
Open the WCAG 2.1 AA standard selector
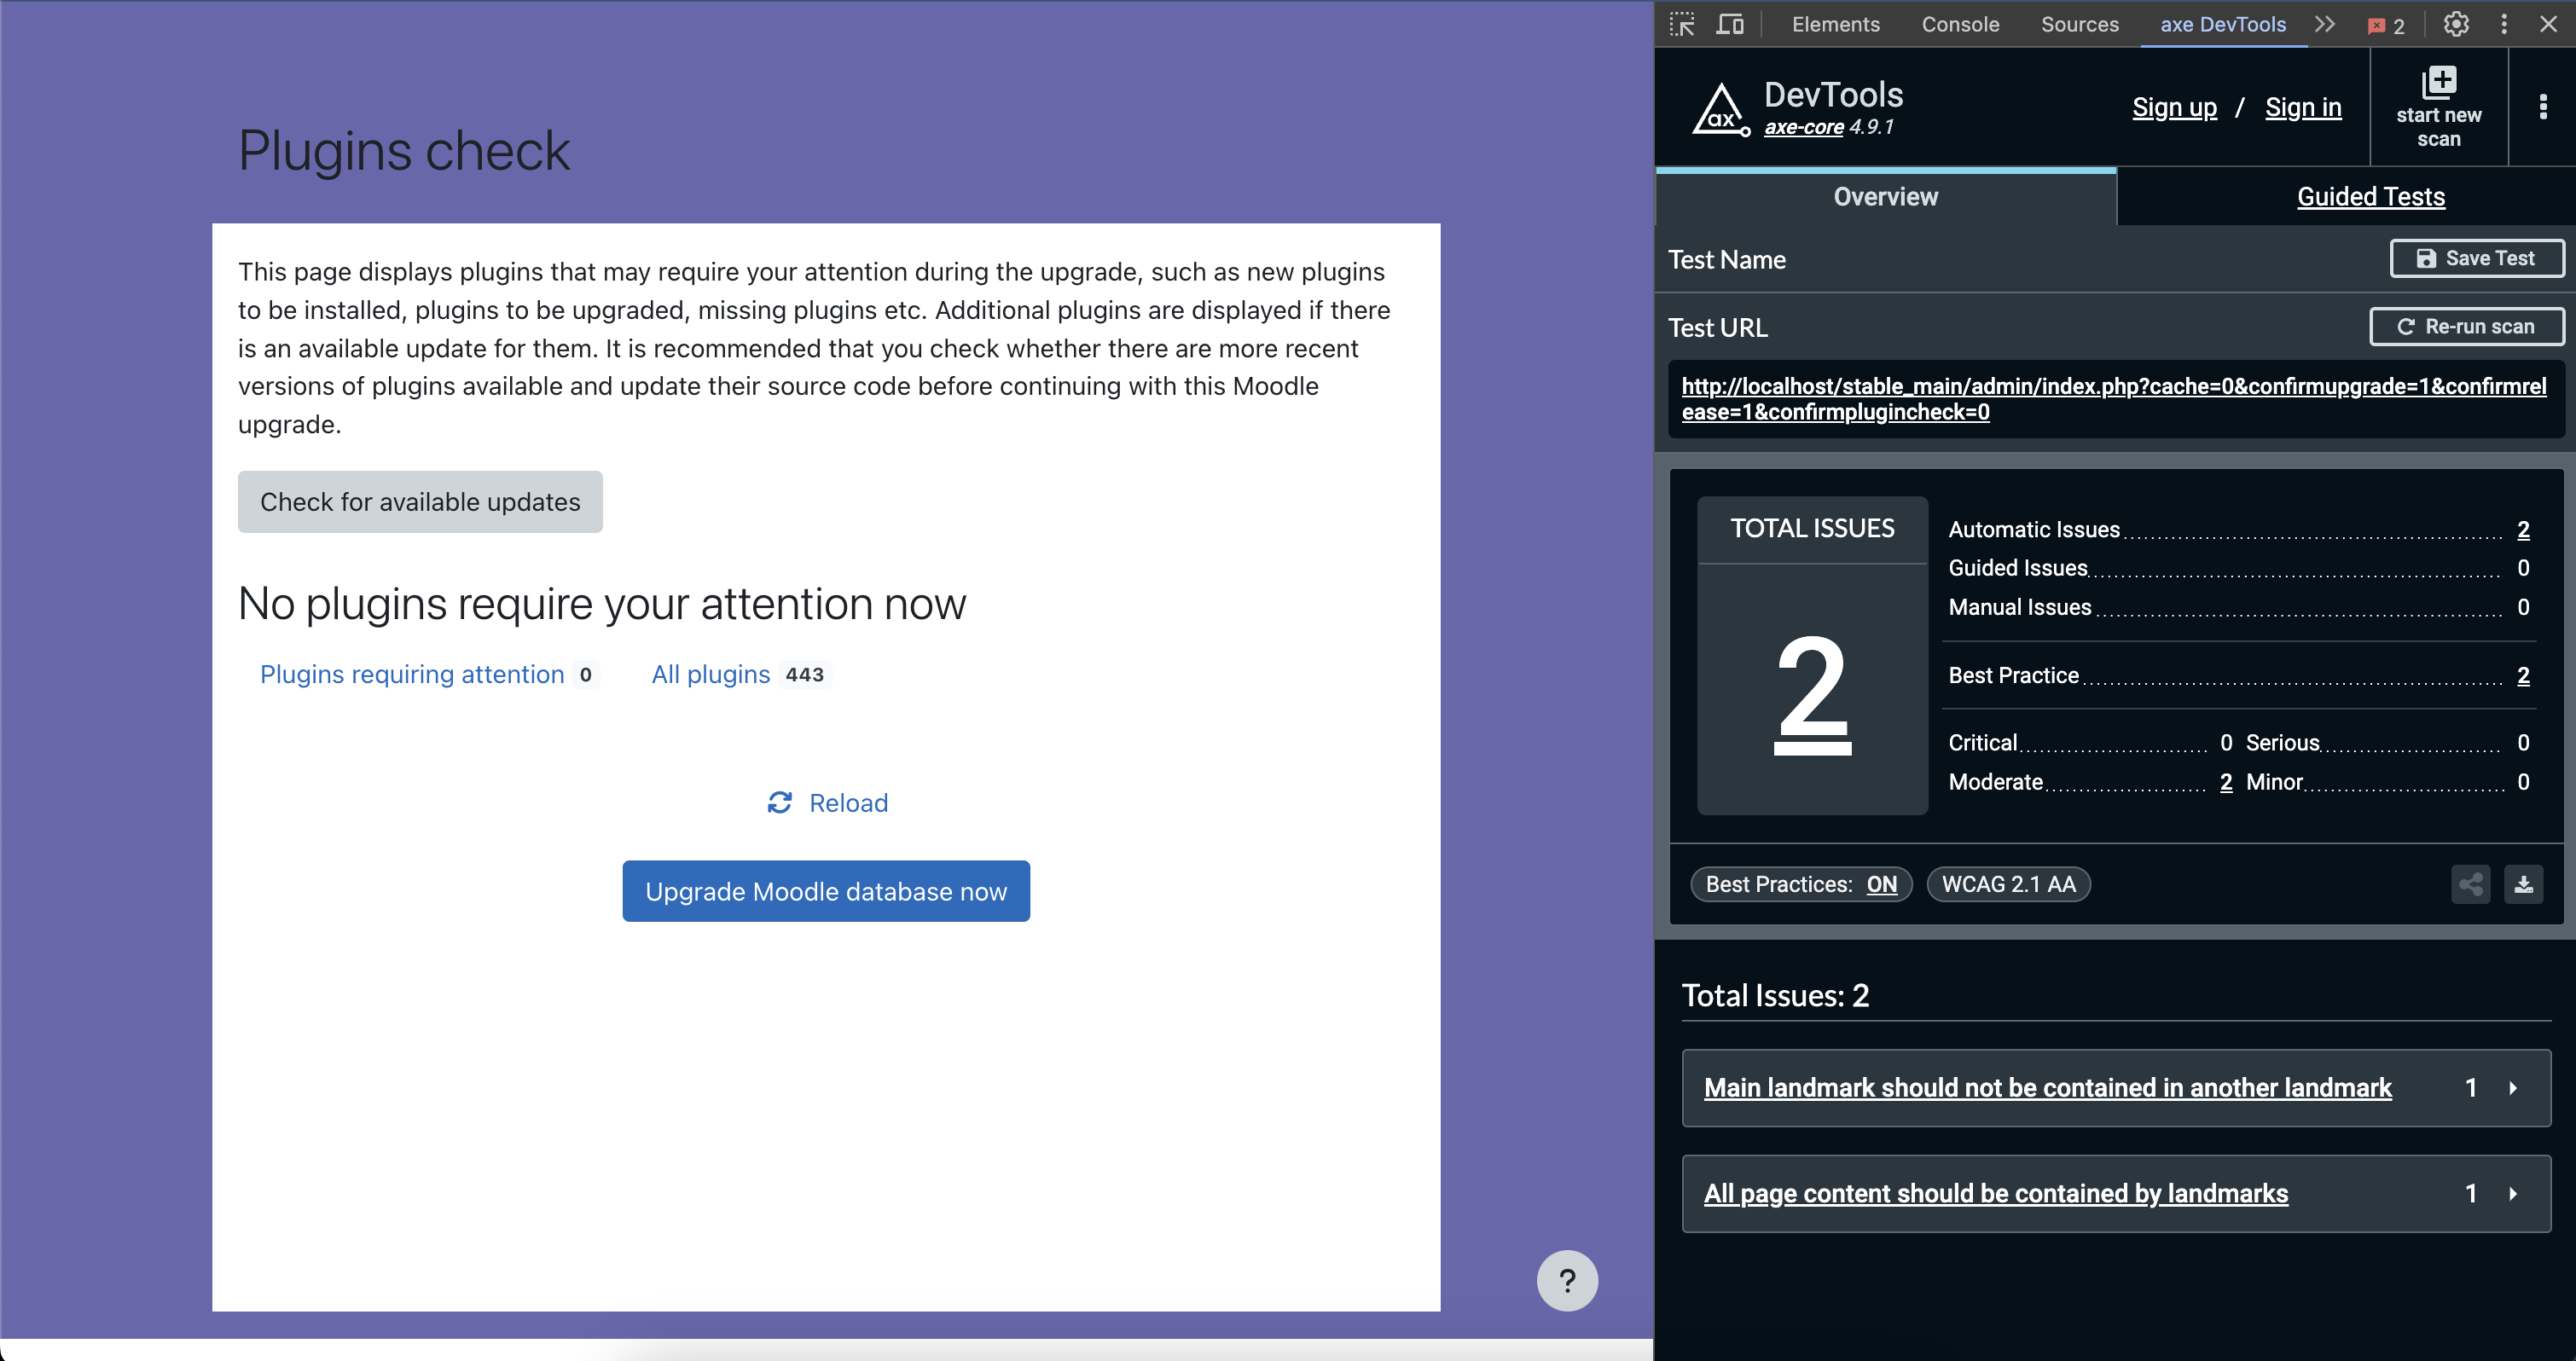pos(2008,884)
